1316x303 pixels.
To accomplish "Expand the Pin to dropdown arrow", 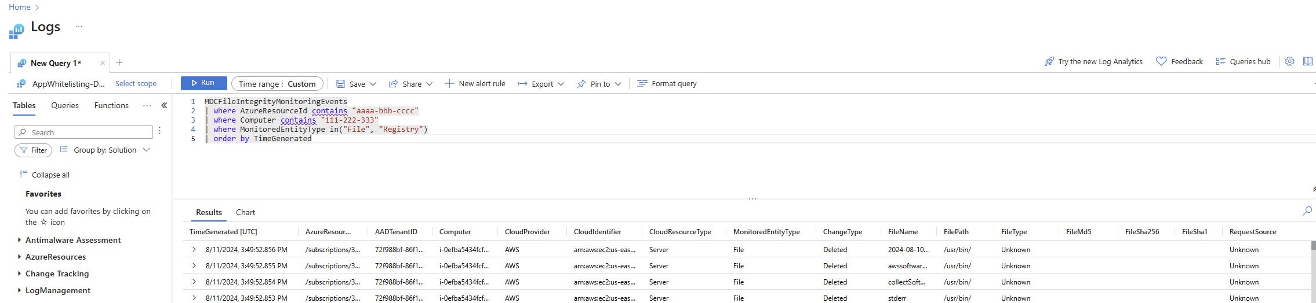I will pyautogui.click(x=617, y=84).
